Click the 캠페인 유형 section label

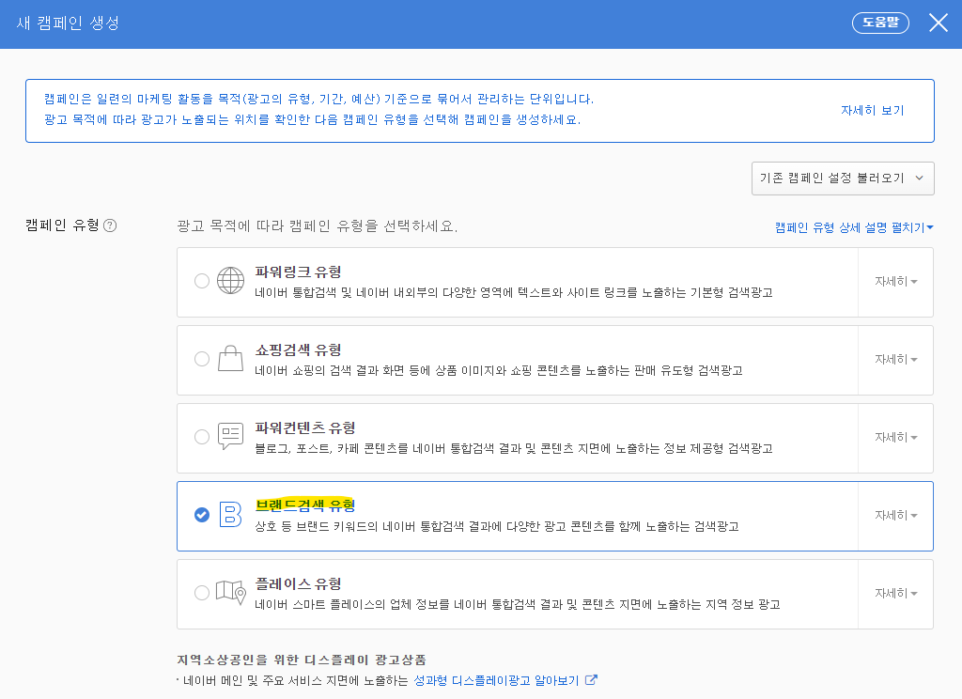point(62,225)
